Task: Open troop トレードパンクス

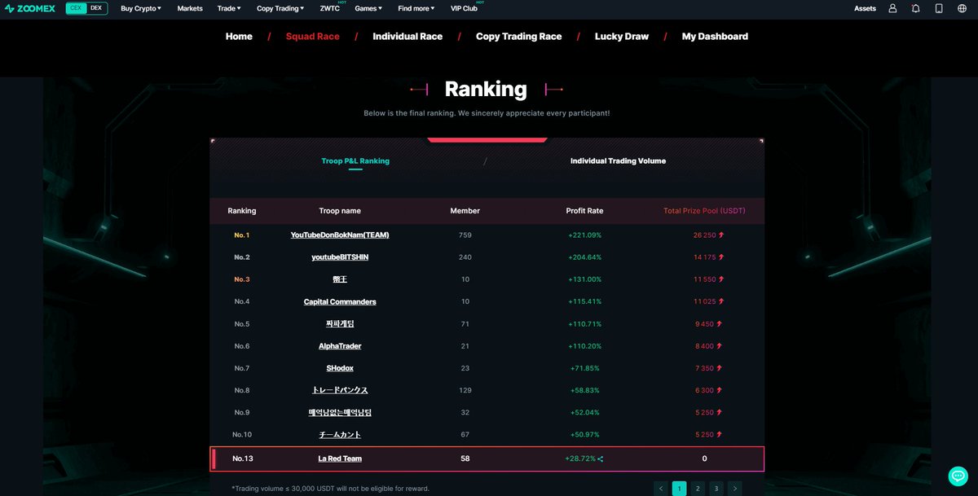Action: [x=340, y=390]
